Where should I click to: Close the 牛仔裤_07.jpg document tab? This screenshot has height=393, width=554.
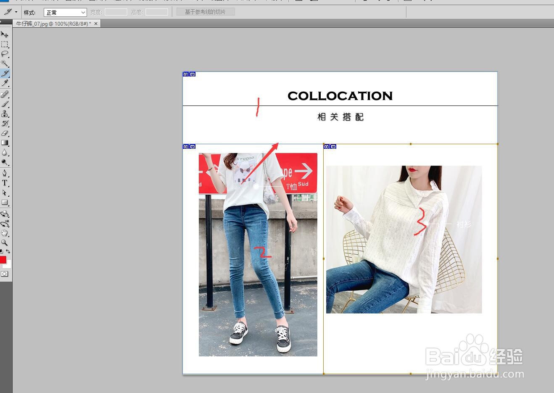(x=96, y=24)
